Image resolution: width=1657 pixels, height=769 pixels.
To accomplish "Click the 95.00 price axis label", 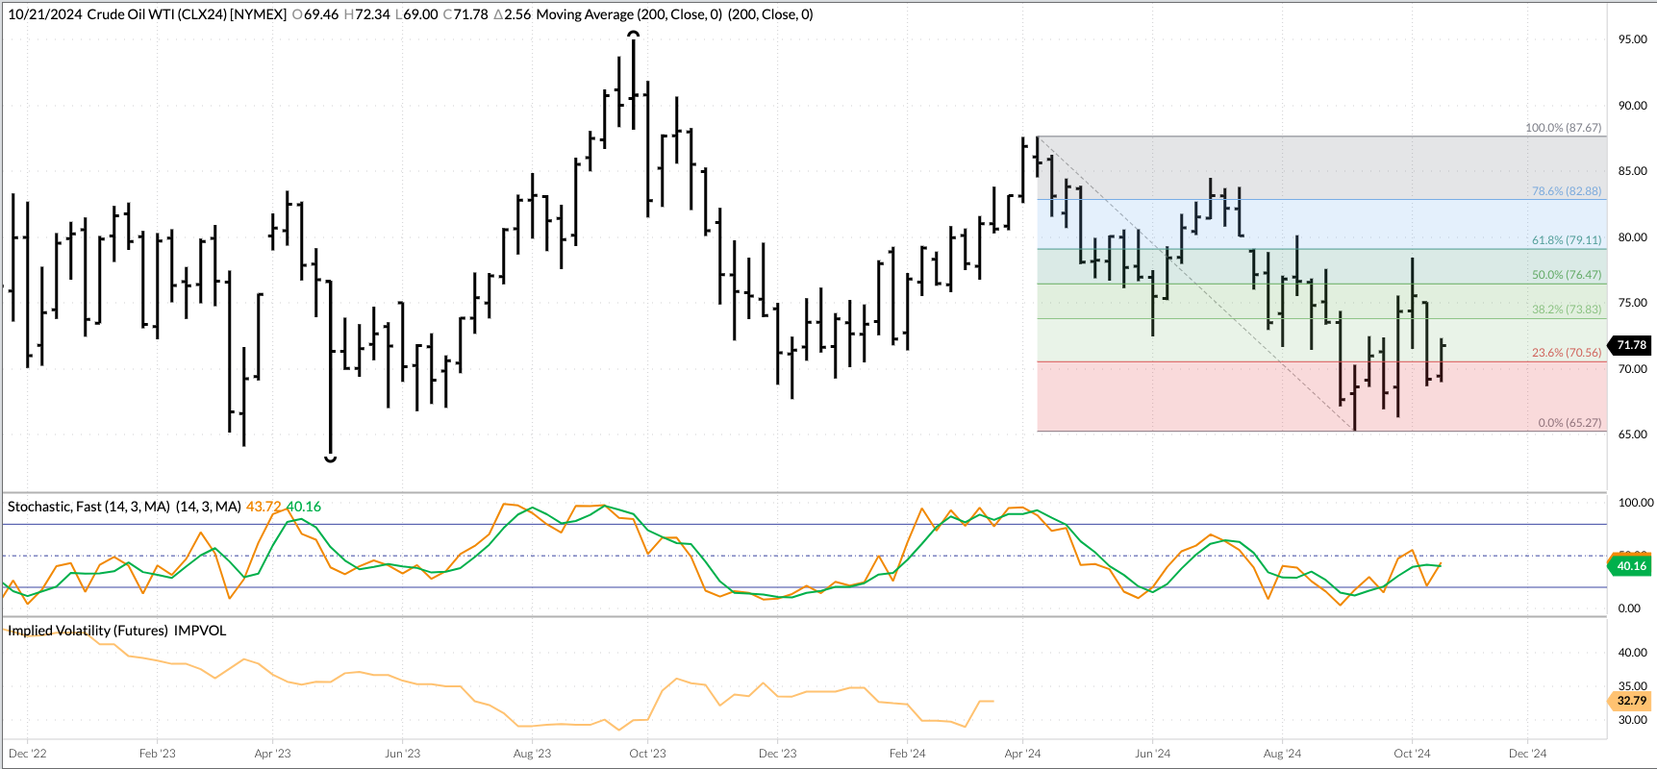I will [x=1632, y=39].
